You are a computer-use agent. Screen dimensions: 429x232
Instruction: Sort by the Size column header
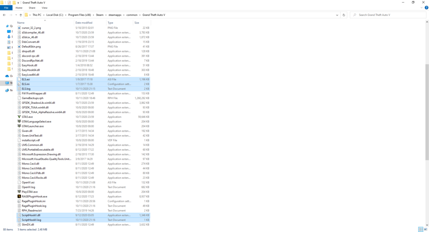pos(137,23)
